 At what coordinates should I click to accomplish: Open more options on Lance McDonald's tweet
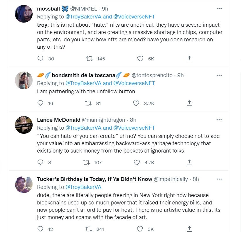(x=219, y=120)
